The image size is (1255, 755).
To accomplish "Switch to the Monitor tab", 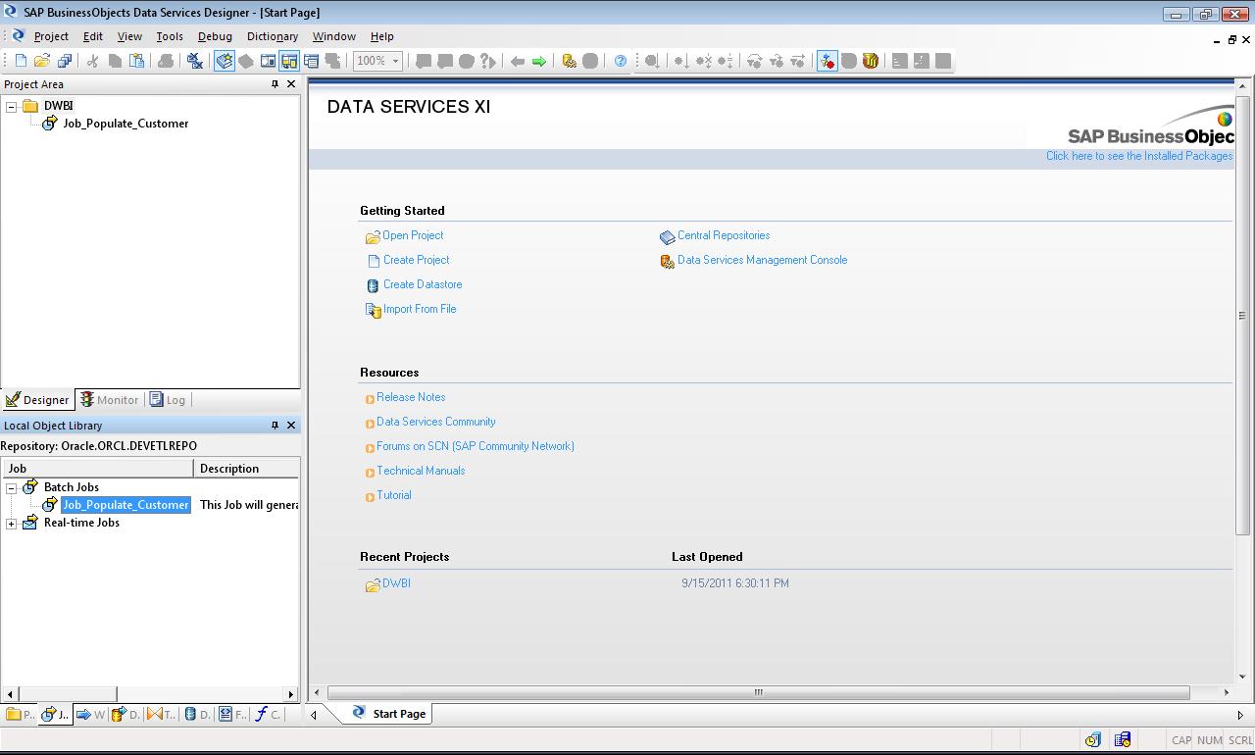I will [110, 400].
